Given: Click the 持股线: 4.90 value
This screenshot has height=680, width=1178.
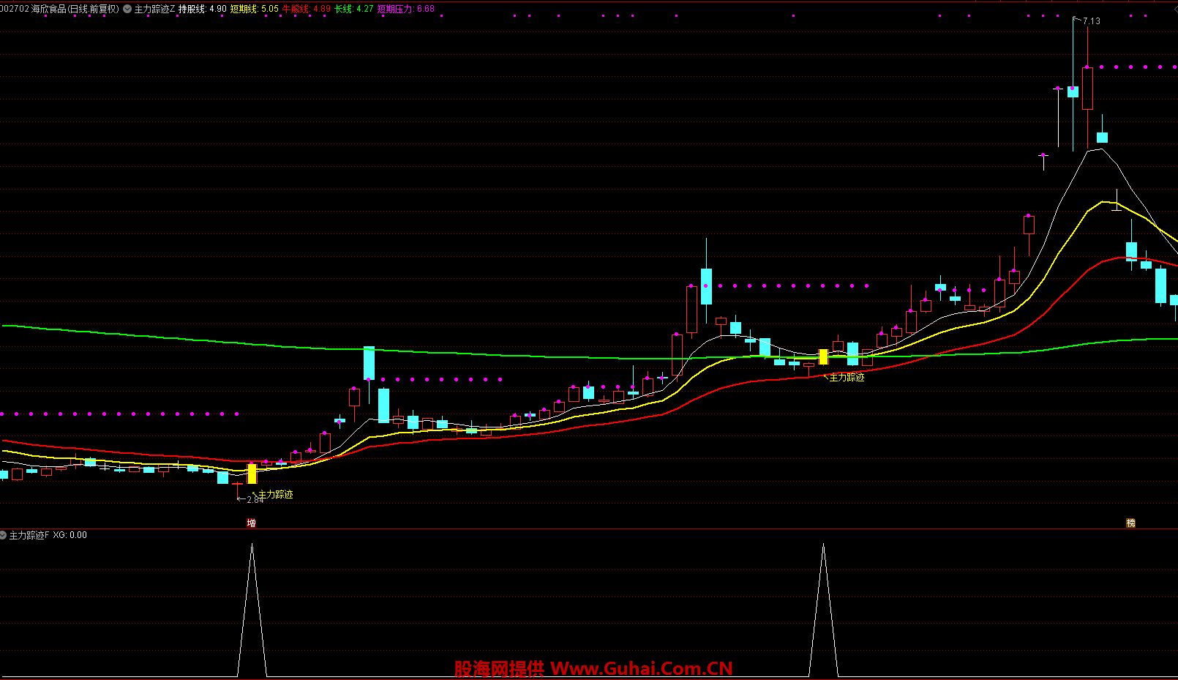Looking at the screenshot, I should point(203,10).
